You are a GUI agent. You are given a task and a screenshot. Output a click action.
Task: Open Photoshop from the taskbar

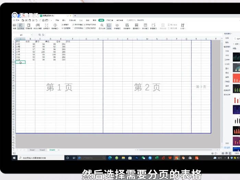[137, 158]
